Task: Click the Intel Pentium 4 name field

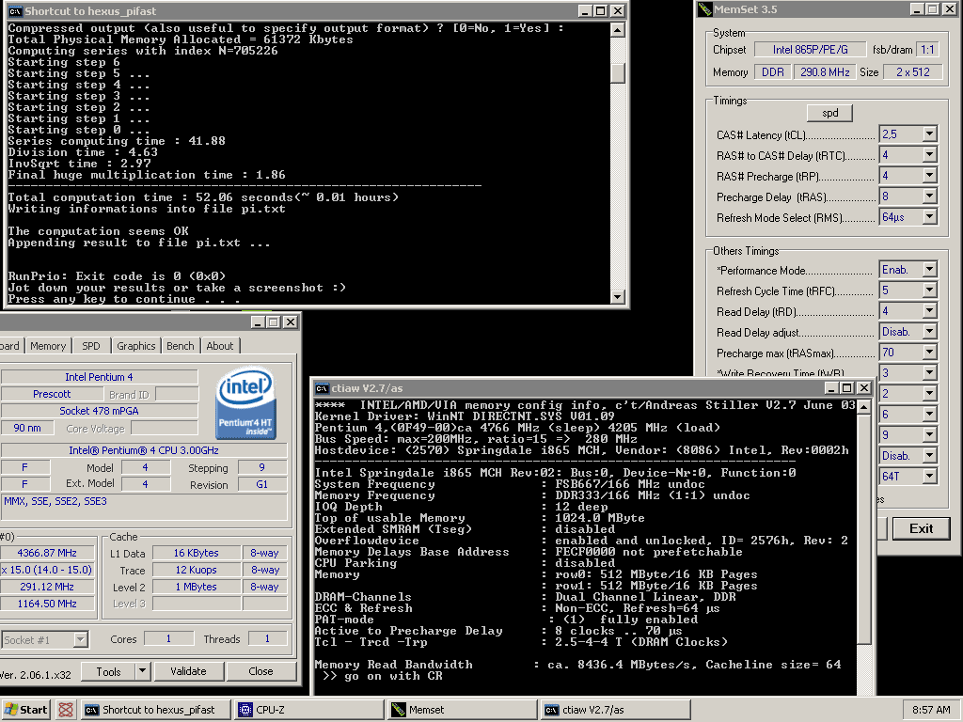Action: pyautogui.click(x=99, y=377)
